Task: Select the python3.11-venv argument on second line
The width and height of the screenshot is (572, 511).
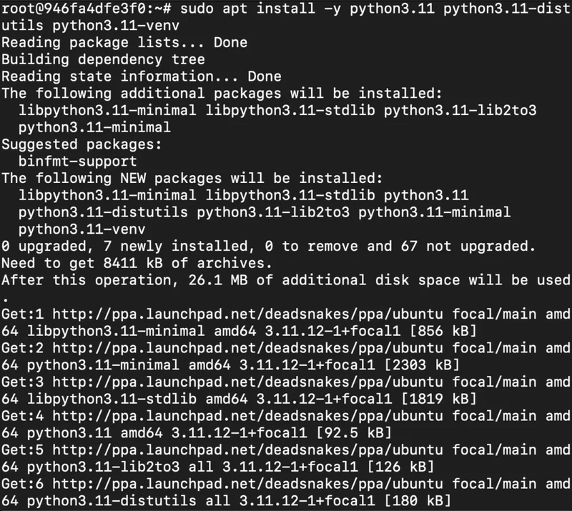Action: (x=116, y=26)
